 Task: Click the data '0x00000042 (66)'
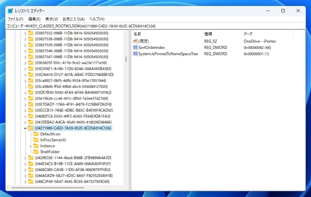point(257,48)
